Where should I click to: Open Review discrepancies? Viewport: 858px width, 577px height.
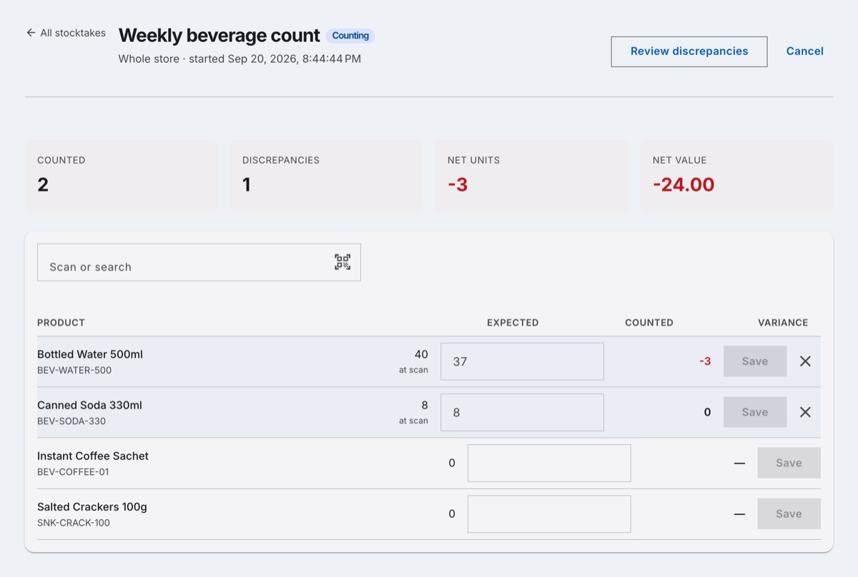pyautogui.click(x=689, y=51)
